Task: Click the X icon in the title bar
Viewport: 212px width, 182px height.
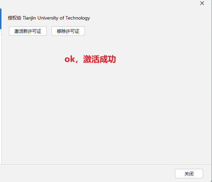Action: point(202,3)
